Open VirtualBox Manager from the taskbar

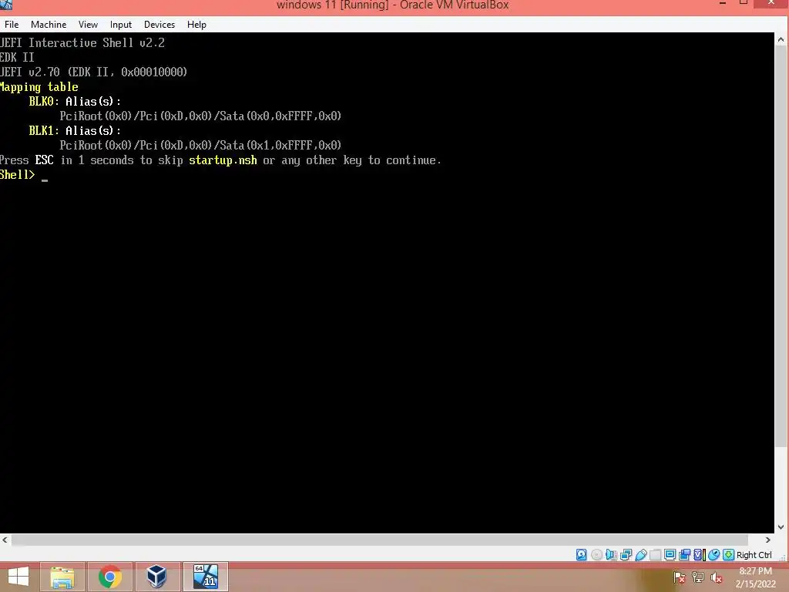tap(157, 577)
